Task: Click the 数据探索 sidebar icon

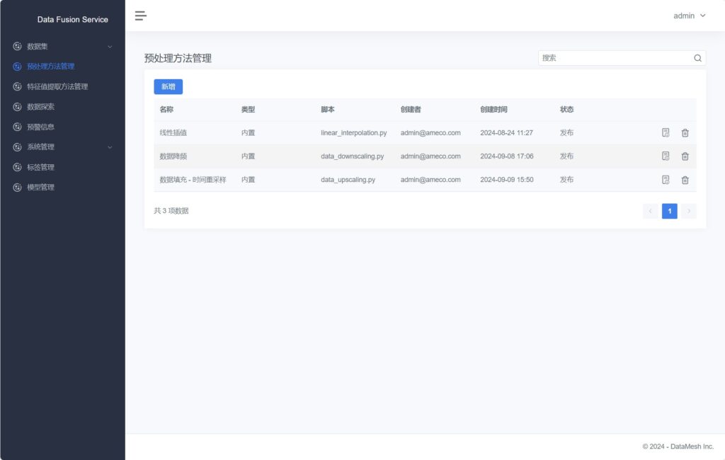Action: point(17,107)
